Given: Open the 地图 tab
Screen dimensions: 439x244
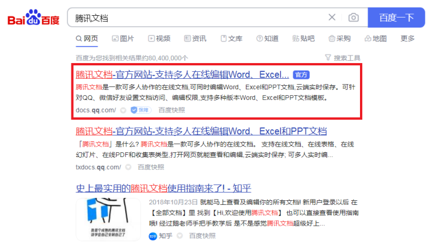Looking at the screenshot, I should pyautogui.click(x=375, y=39).
